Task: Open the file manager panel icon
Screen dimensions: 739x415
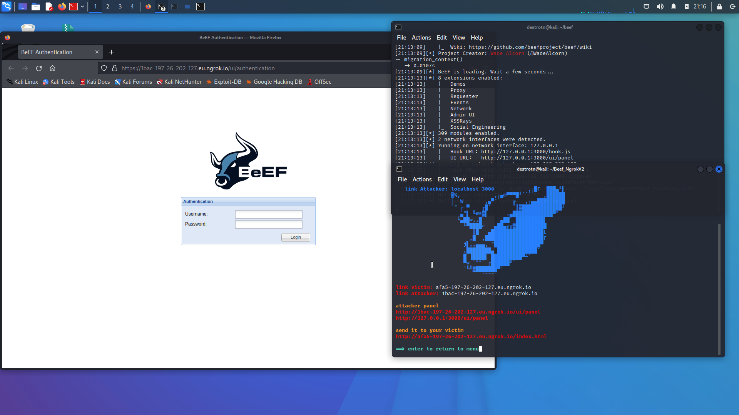Action: point(36,7)
